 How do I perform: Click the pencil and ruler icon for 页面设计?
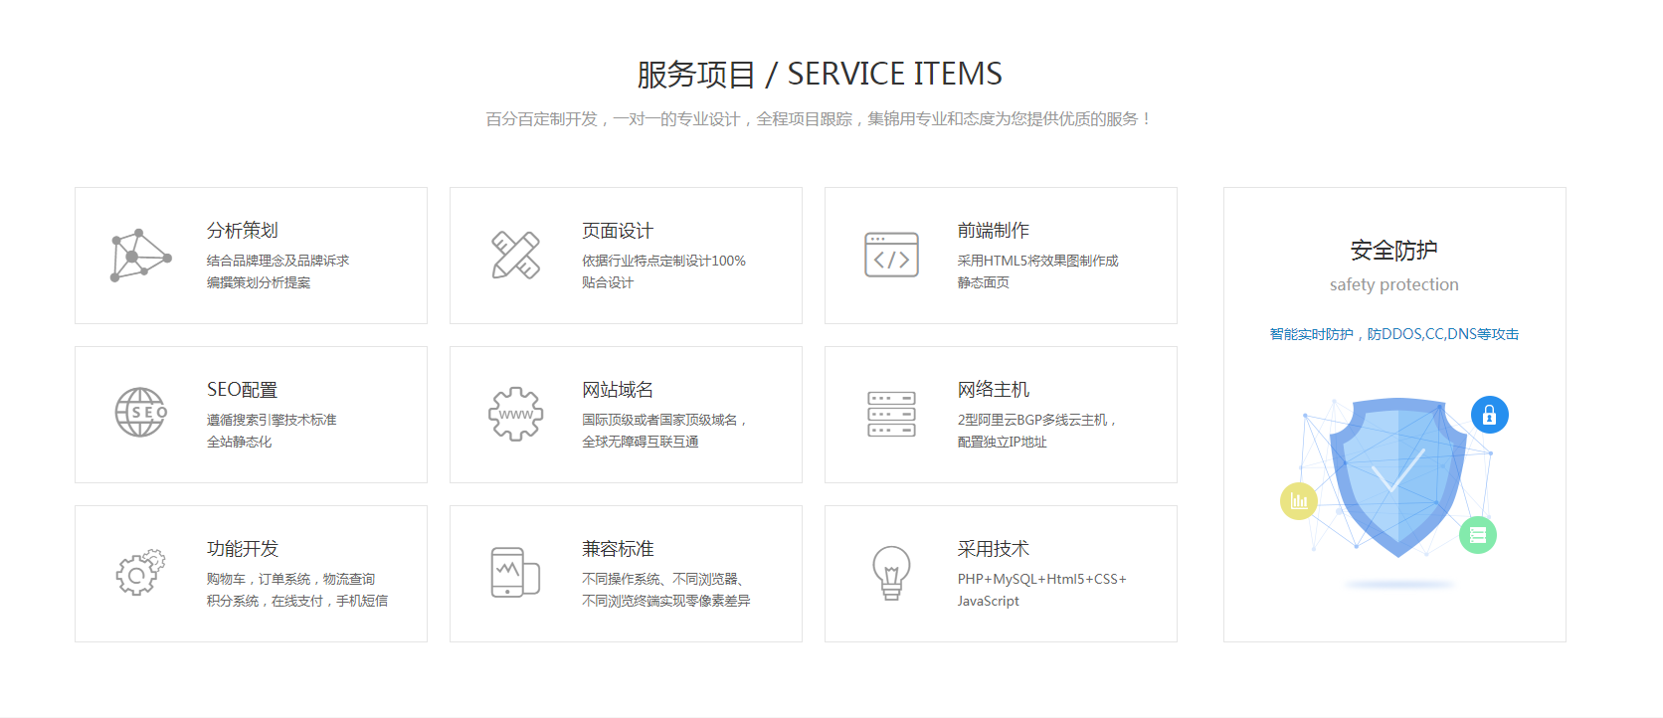pos(516,256)
